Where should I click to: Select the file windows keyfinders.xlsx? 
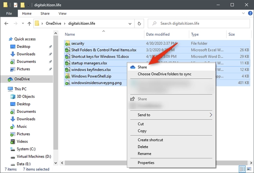pyautogui.click(x=91, y=70)
